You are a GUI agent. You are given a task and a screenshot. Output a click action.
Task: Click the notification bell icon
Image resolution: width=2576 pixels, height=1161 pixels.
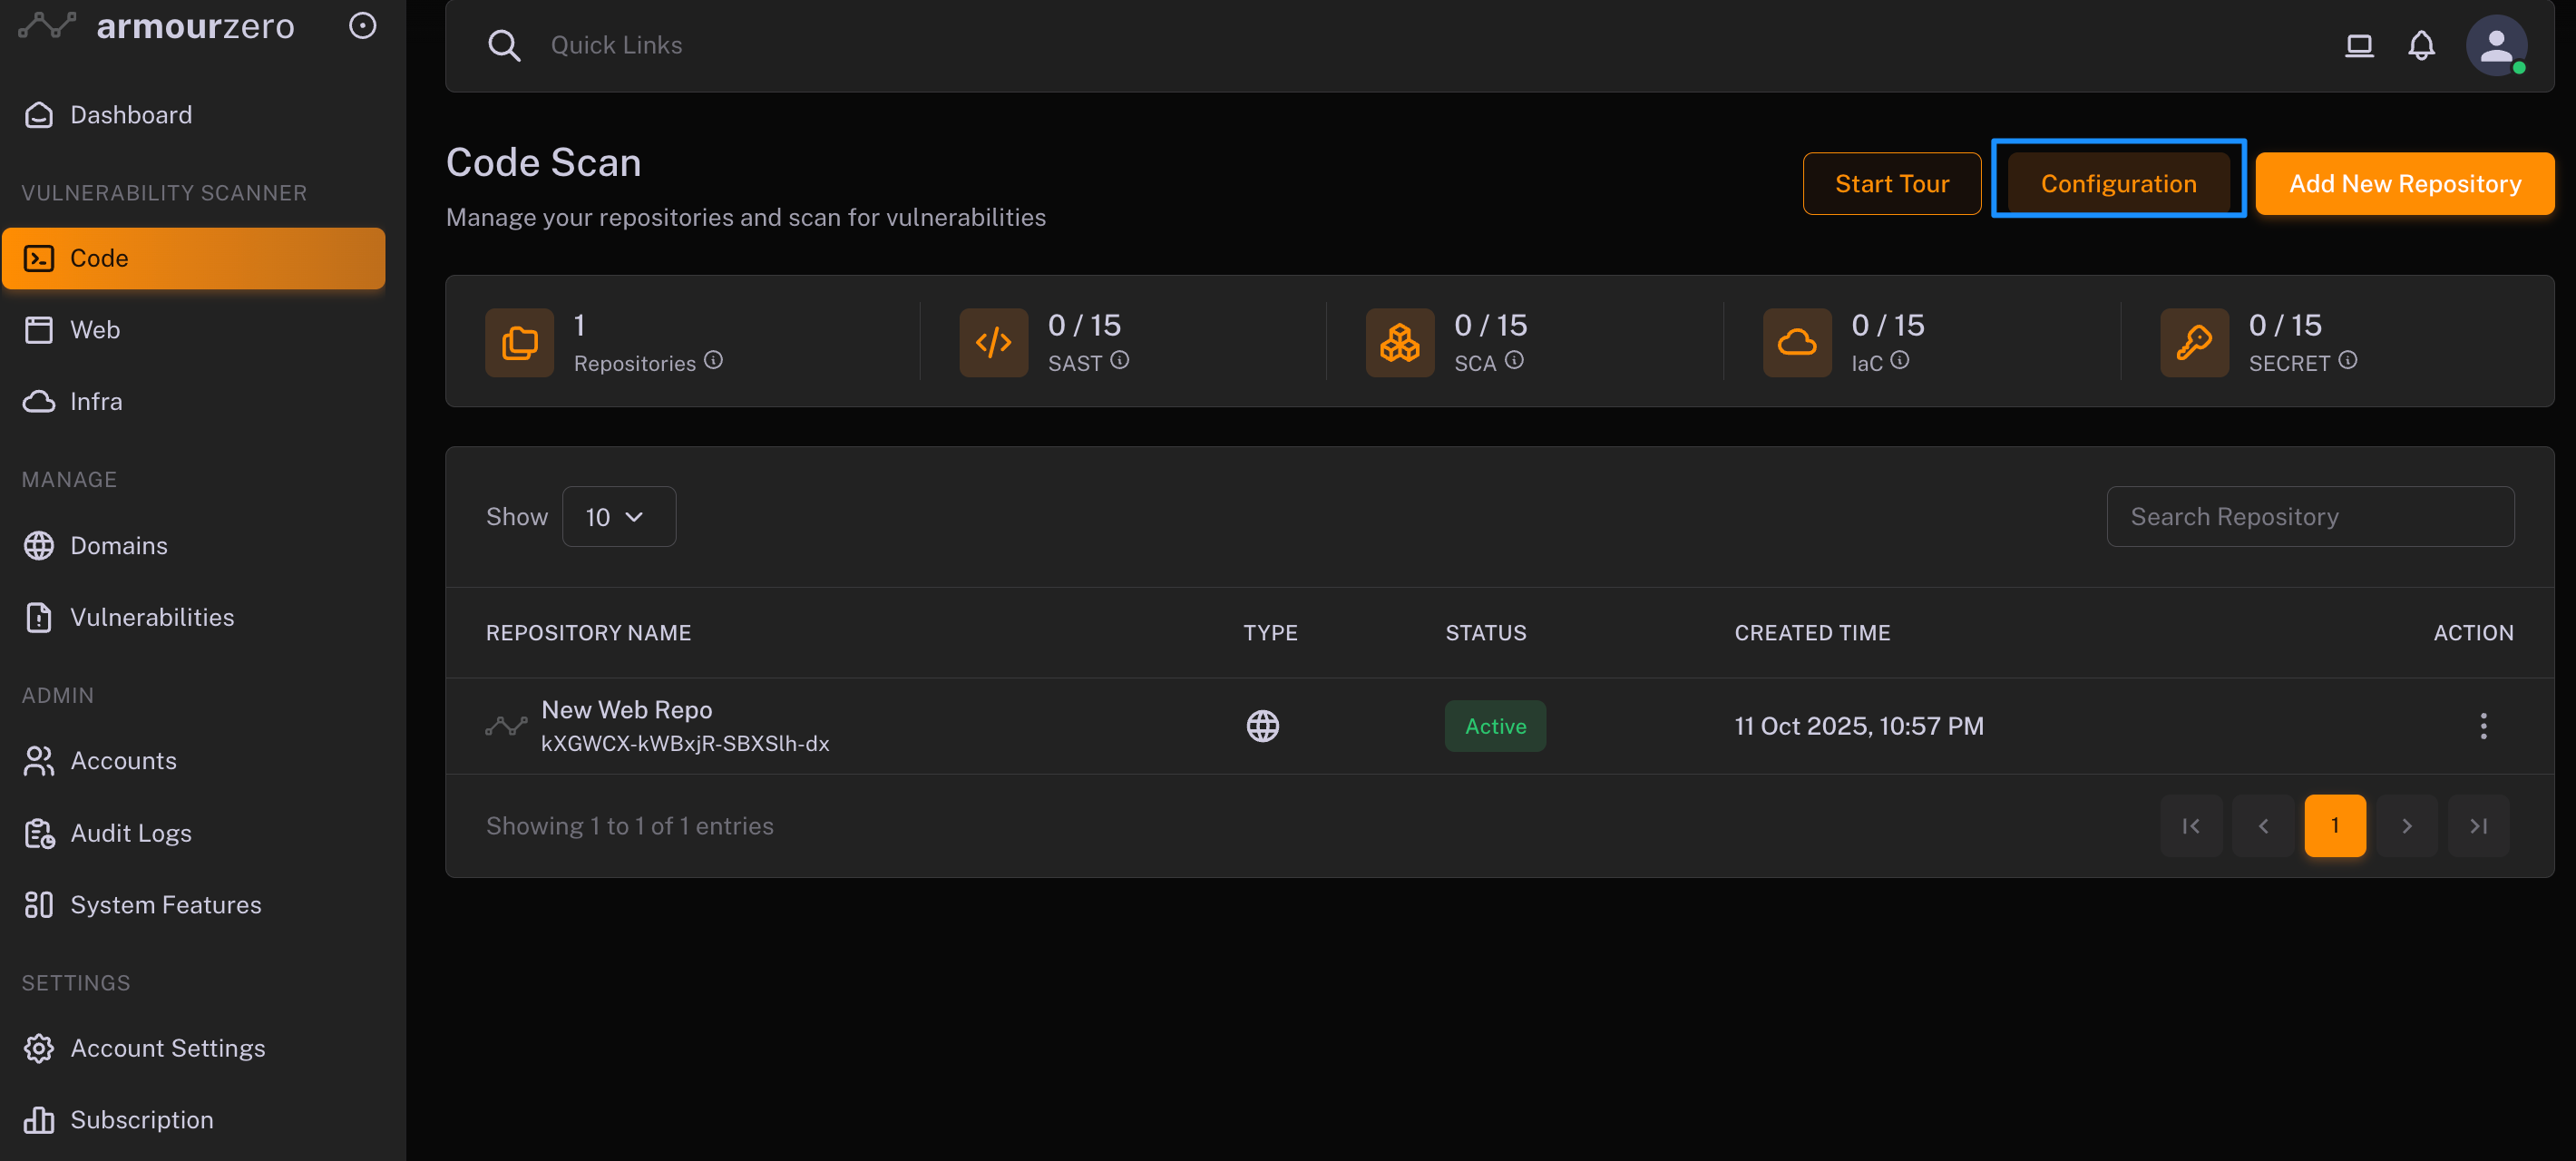(2421, 45)
